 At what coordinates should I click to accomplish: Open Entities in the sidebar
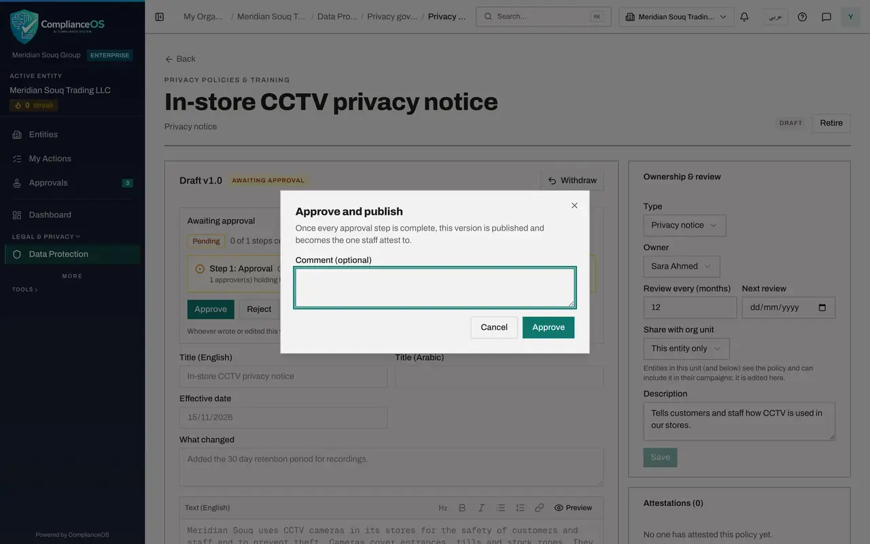72,135
